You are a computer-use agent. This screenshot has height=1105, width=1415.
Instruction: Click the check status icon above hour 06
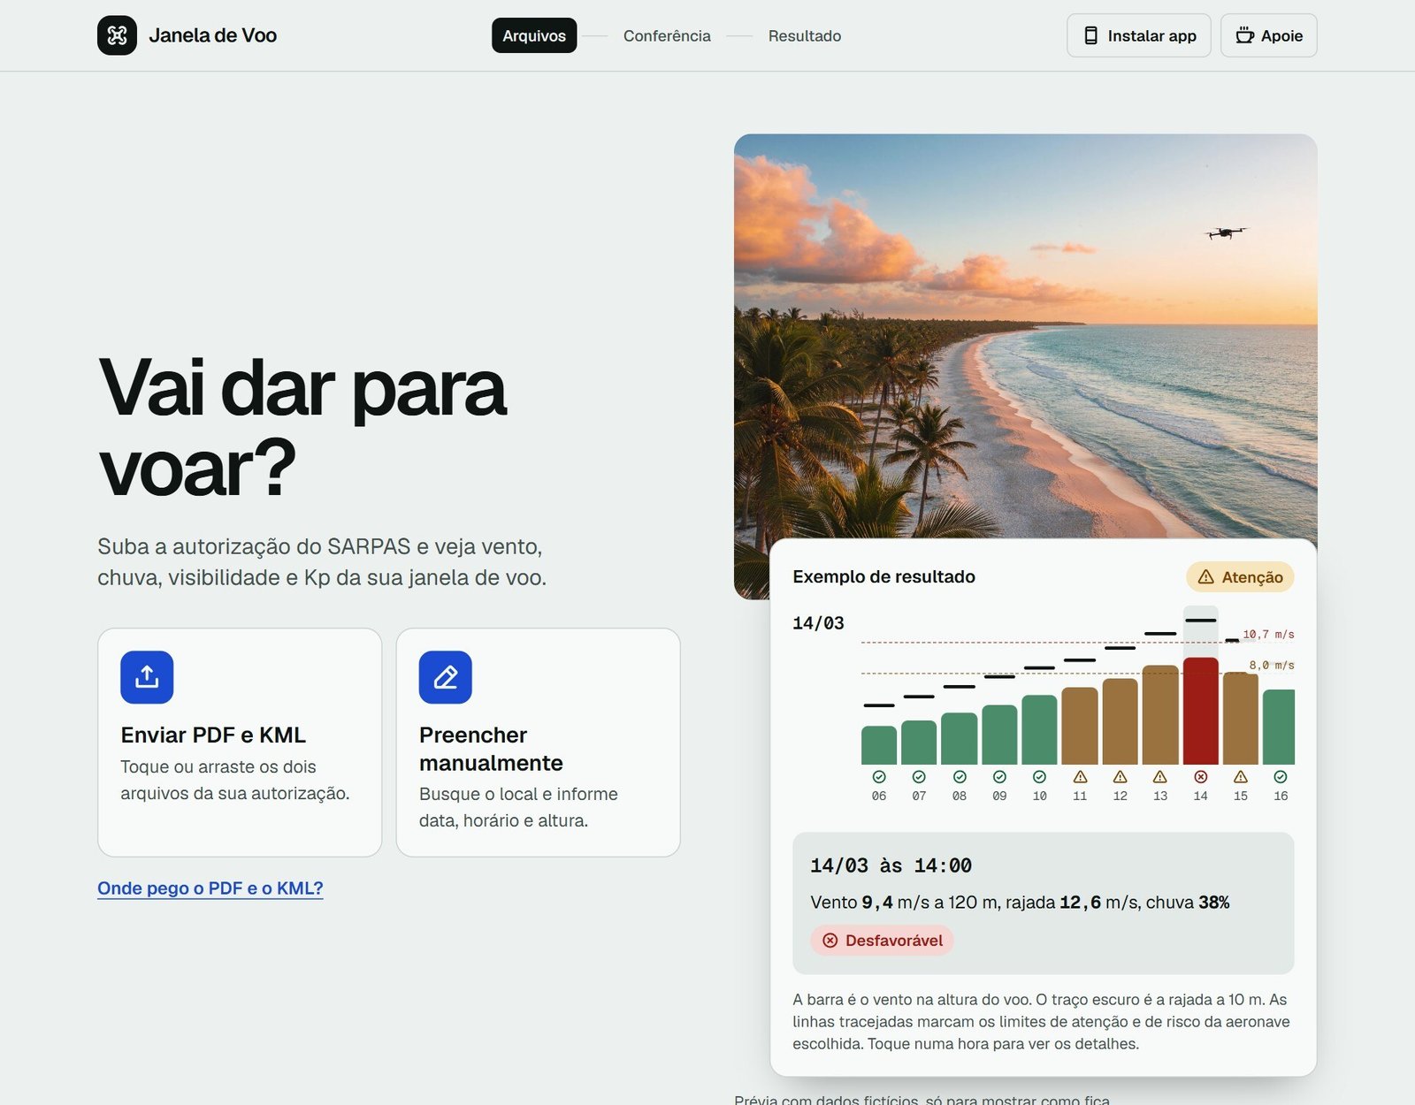(879, 777)
